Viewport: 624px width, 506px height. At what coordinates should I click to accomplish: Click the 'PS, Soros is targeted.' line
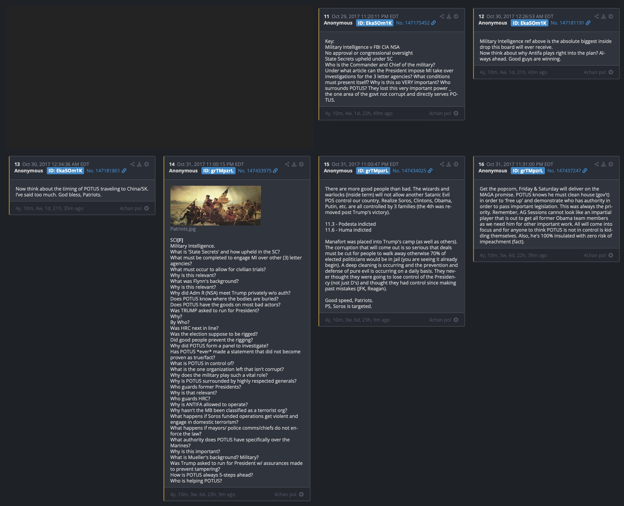click(x=348, y=306)
